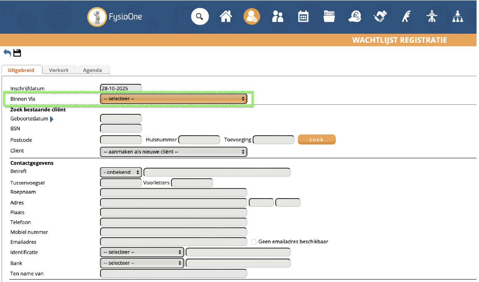Open the file folder archive icon
This screenshot has height=282, width=479.
[x=329, y=17]
